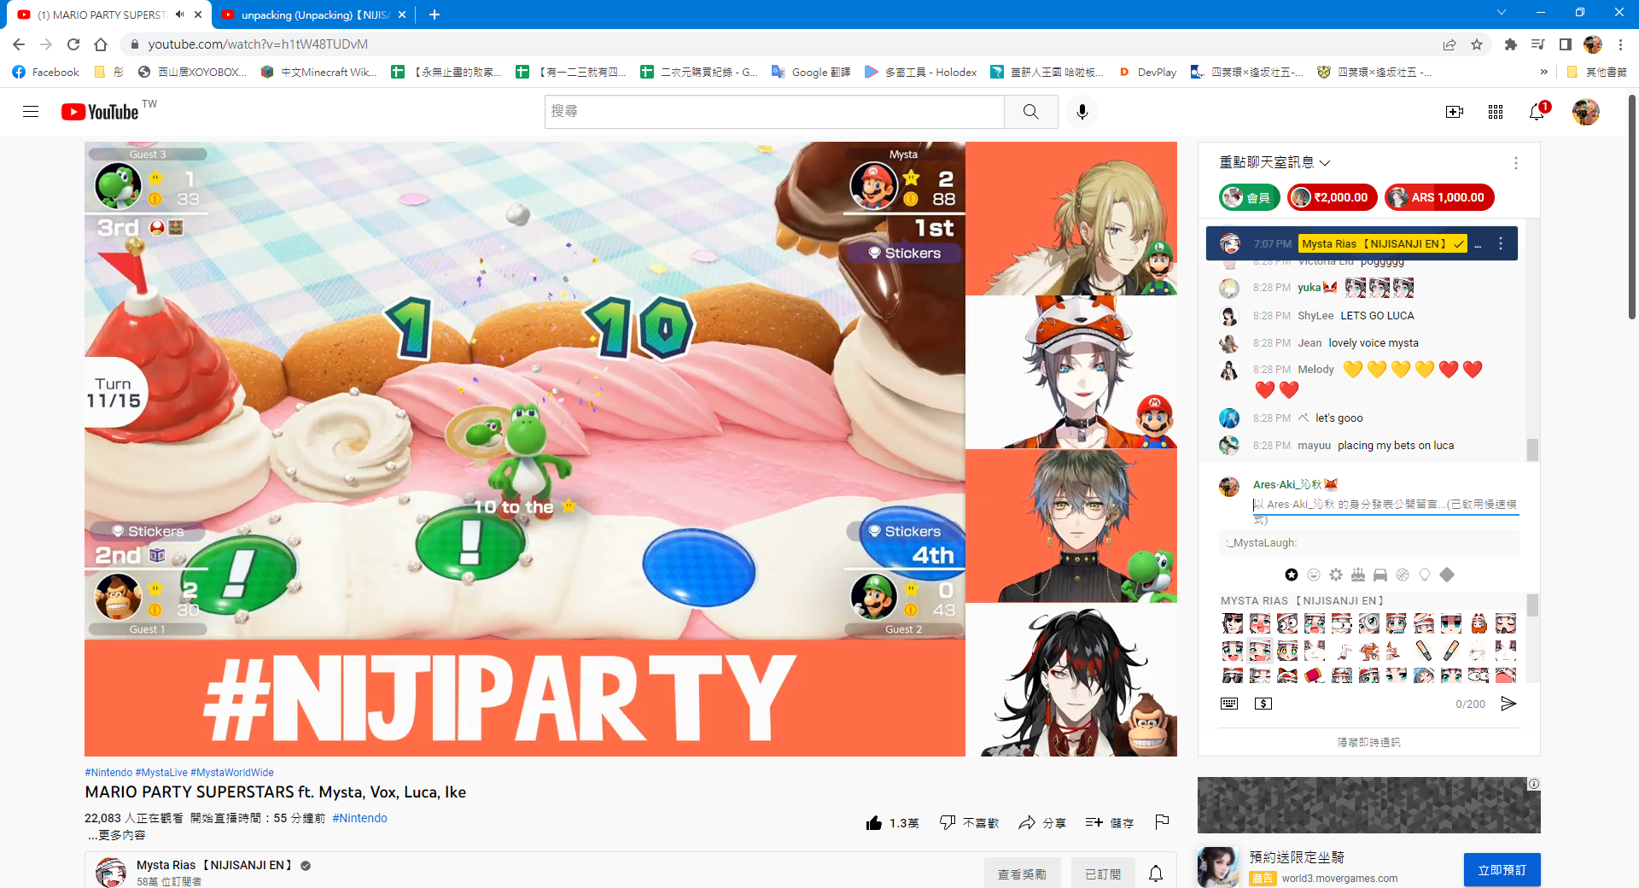This screenshot has width=1639, height=888.
Task: Select the lightbulb objects emoji category
Action: coord(1425,575)
